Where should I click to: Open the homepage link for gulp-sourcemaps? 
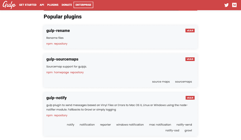[x=61, y=72]
